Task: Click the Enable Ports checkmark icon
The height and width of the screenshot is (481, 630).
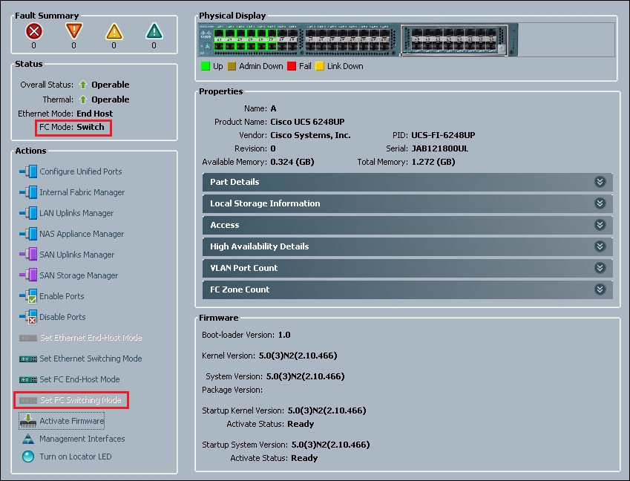Action: (x=28, y=296)
